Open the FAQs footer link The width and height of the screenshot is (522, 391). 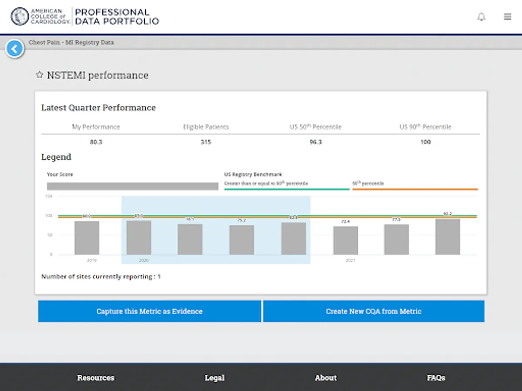pyautogui.click(x=436, y=378)
